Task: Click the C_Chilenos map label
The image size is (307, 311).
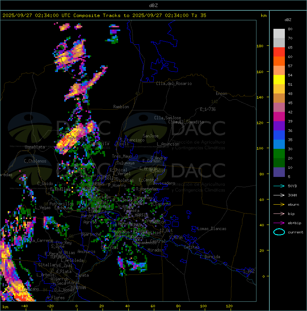Action: (x=35, y=161)
